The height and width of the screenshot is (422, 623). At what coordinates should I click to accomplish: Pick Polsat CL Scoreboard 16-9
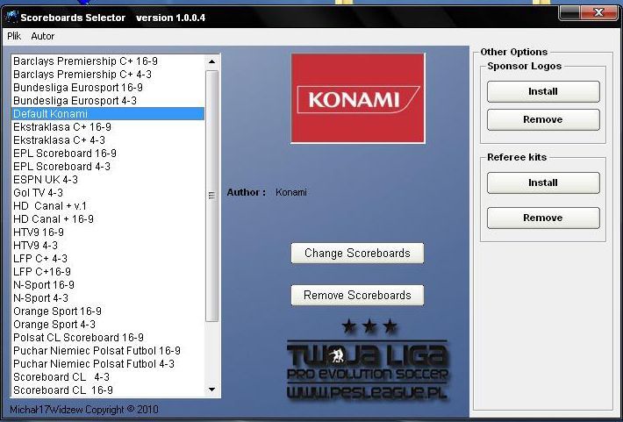(78, 338)
